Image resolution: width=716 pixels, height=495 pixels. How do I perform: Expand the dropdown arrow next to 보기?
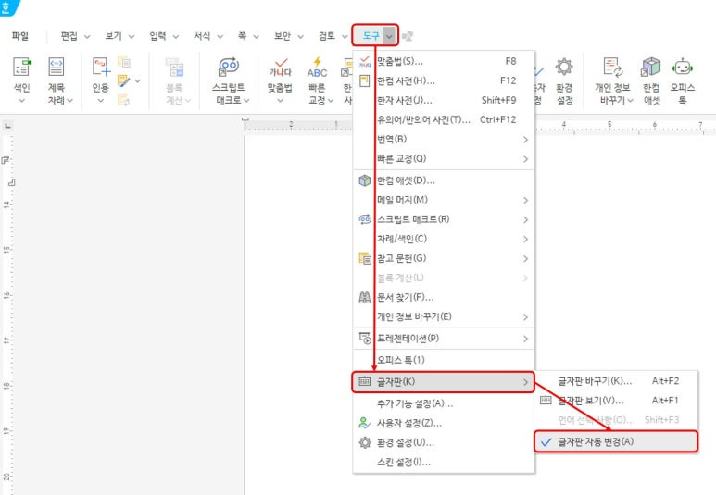pyautogui.click(x=132, y=36)
